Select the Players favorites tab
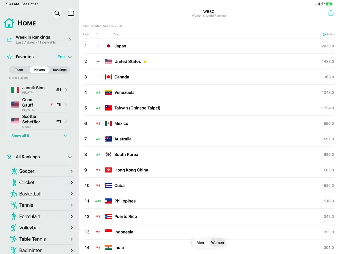339x254 pixels. pos(39,70)
